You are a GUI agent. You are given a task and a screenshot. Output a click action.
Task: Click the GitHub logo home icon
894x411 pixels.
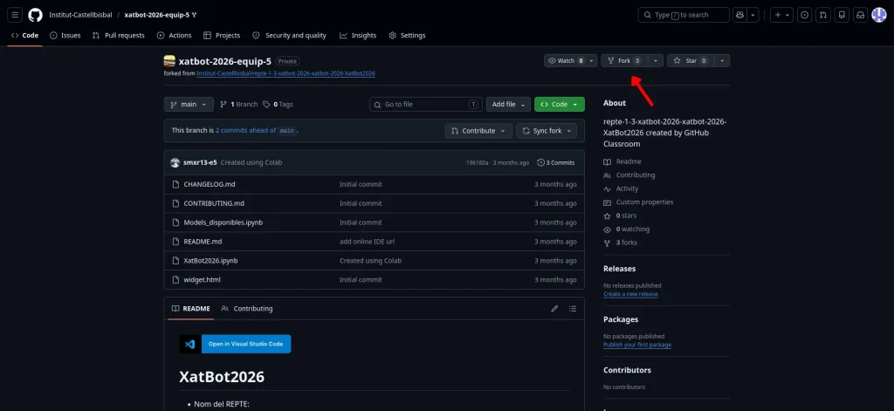[x=36, y=15]
